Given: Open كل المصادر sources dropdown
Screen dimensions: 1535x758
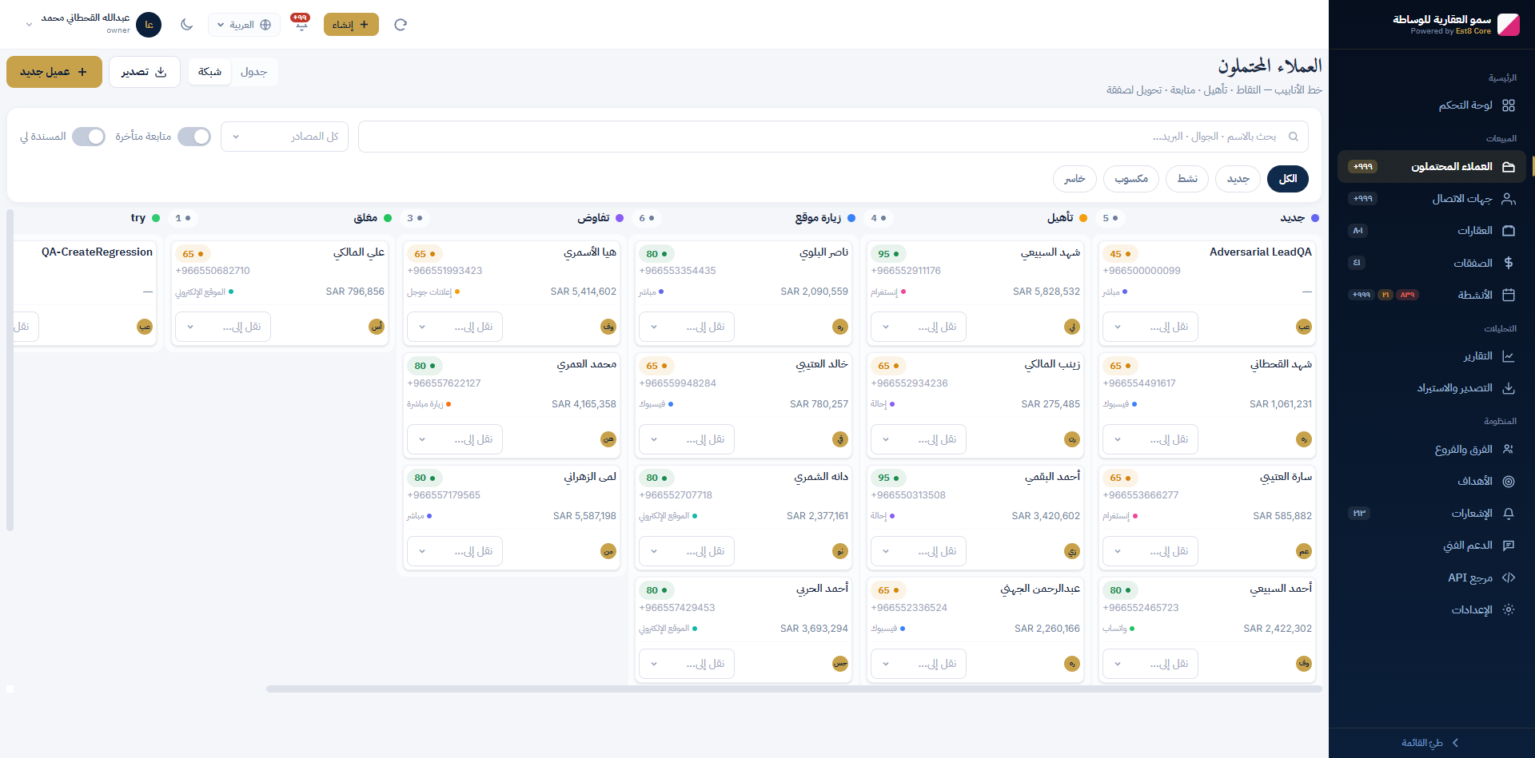Looking at the screenshot, I should (x=285, y=137).
